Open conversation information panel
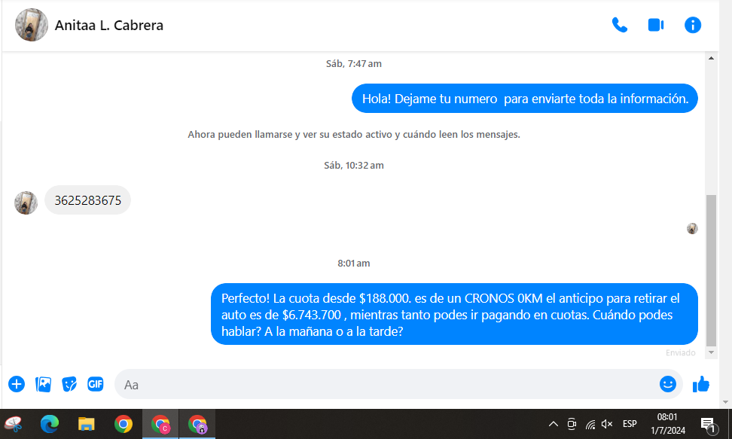The image size is (732, 439). pyautogui.click(x=692, y=25)
